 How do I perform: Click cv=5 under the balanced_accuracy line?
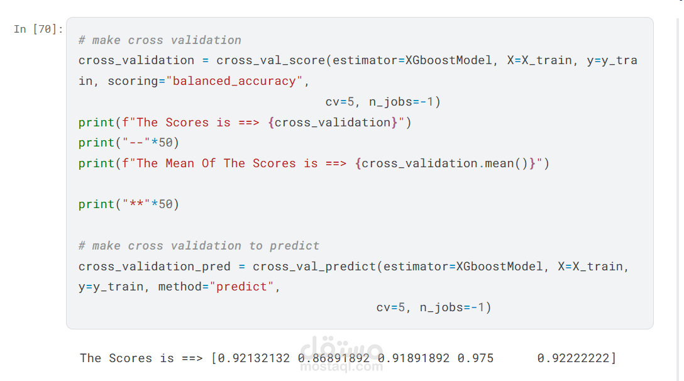(339, 102)
